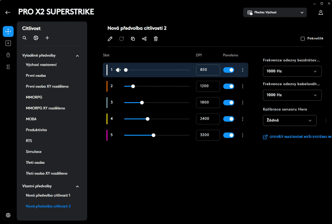Click the slot 2 DPI slider handle
The width and height of the screenshot is (332, 224).
pos(133,86)
